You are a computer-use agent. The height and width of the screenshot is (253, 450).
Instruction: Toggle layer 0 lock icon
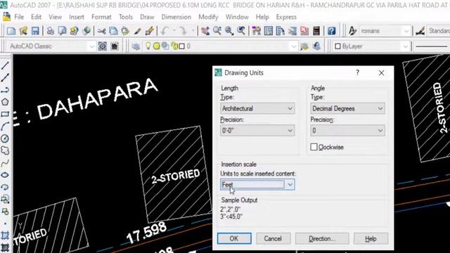pyautogui.click(x=175, y=46)
